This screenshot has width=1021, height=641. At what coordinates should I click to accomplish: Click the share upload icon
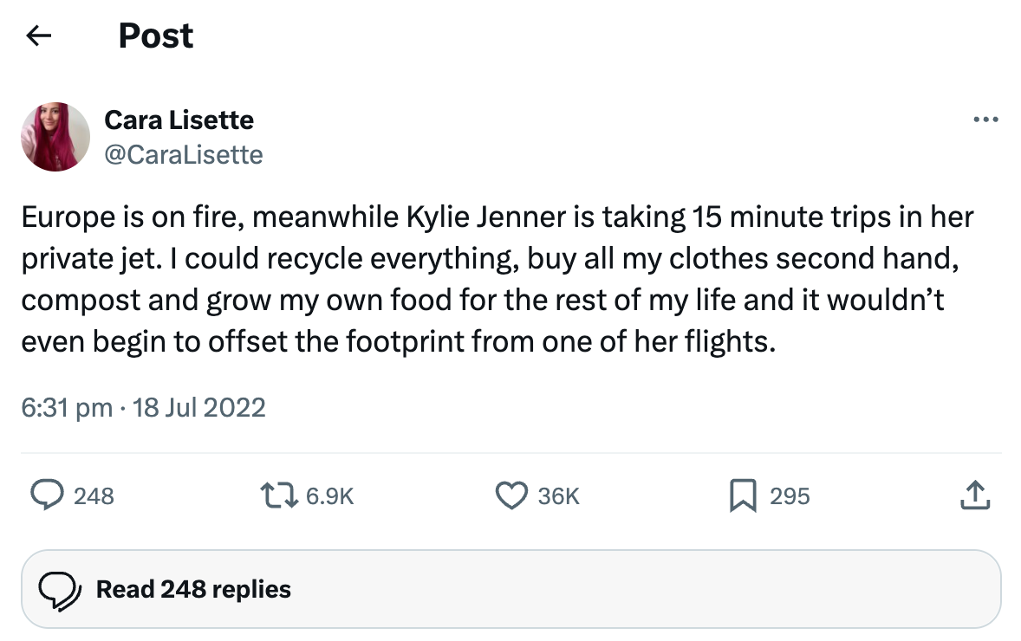(x=975, y=495)
